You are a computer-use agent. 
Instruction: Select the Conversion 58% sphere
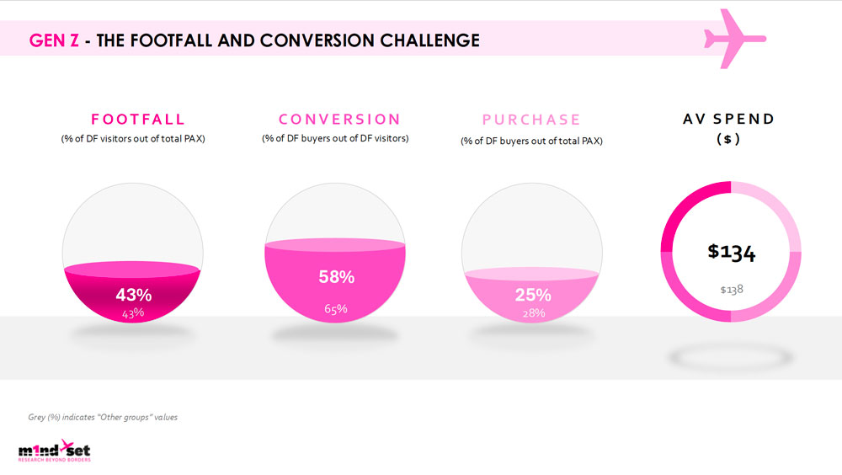point(335,254)
